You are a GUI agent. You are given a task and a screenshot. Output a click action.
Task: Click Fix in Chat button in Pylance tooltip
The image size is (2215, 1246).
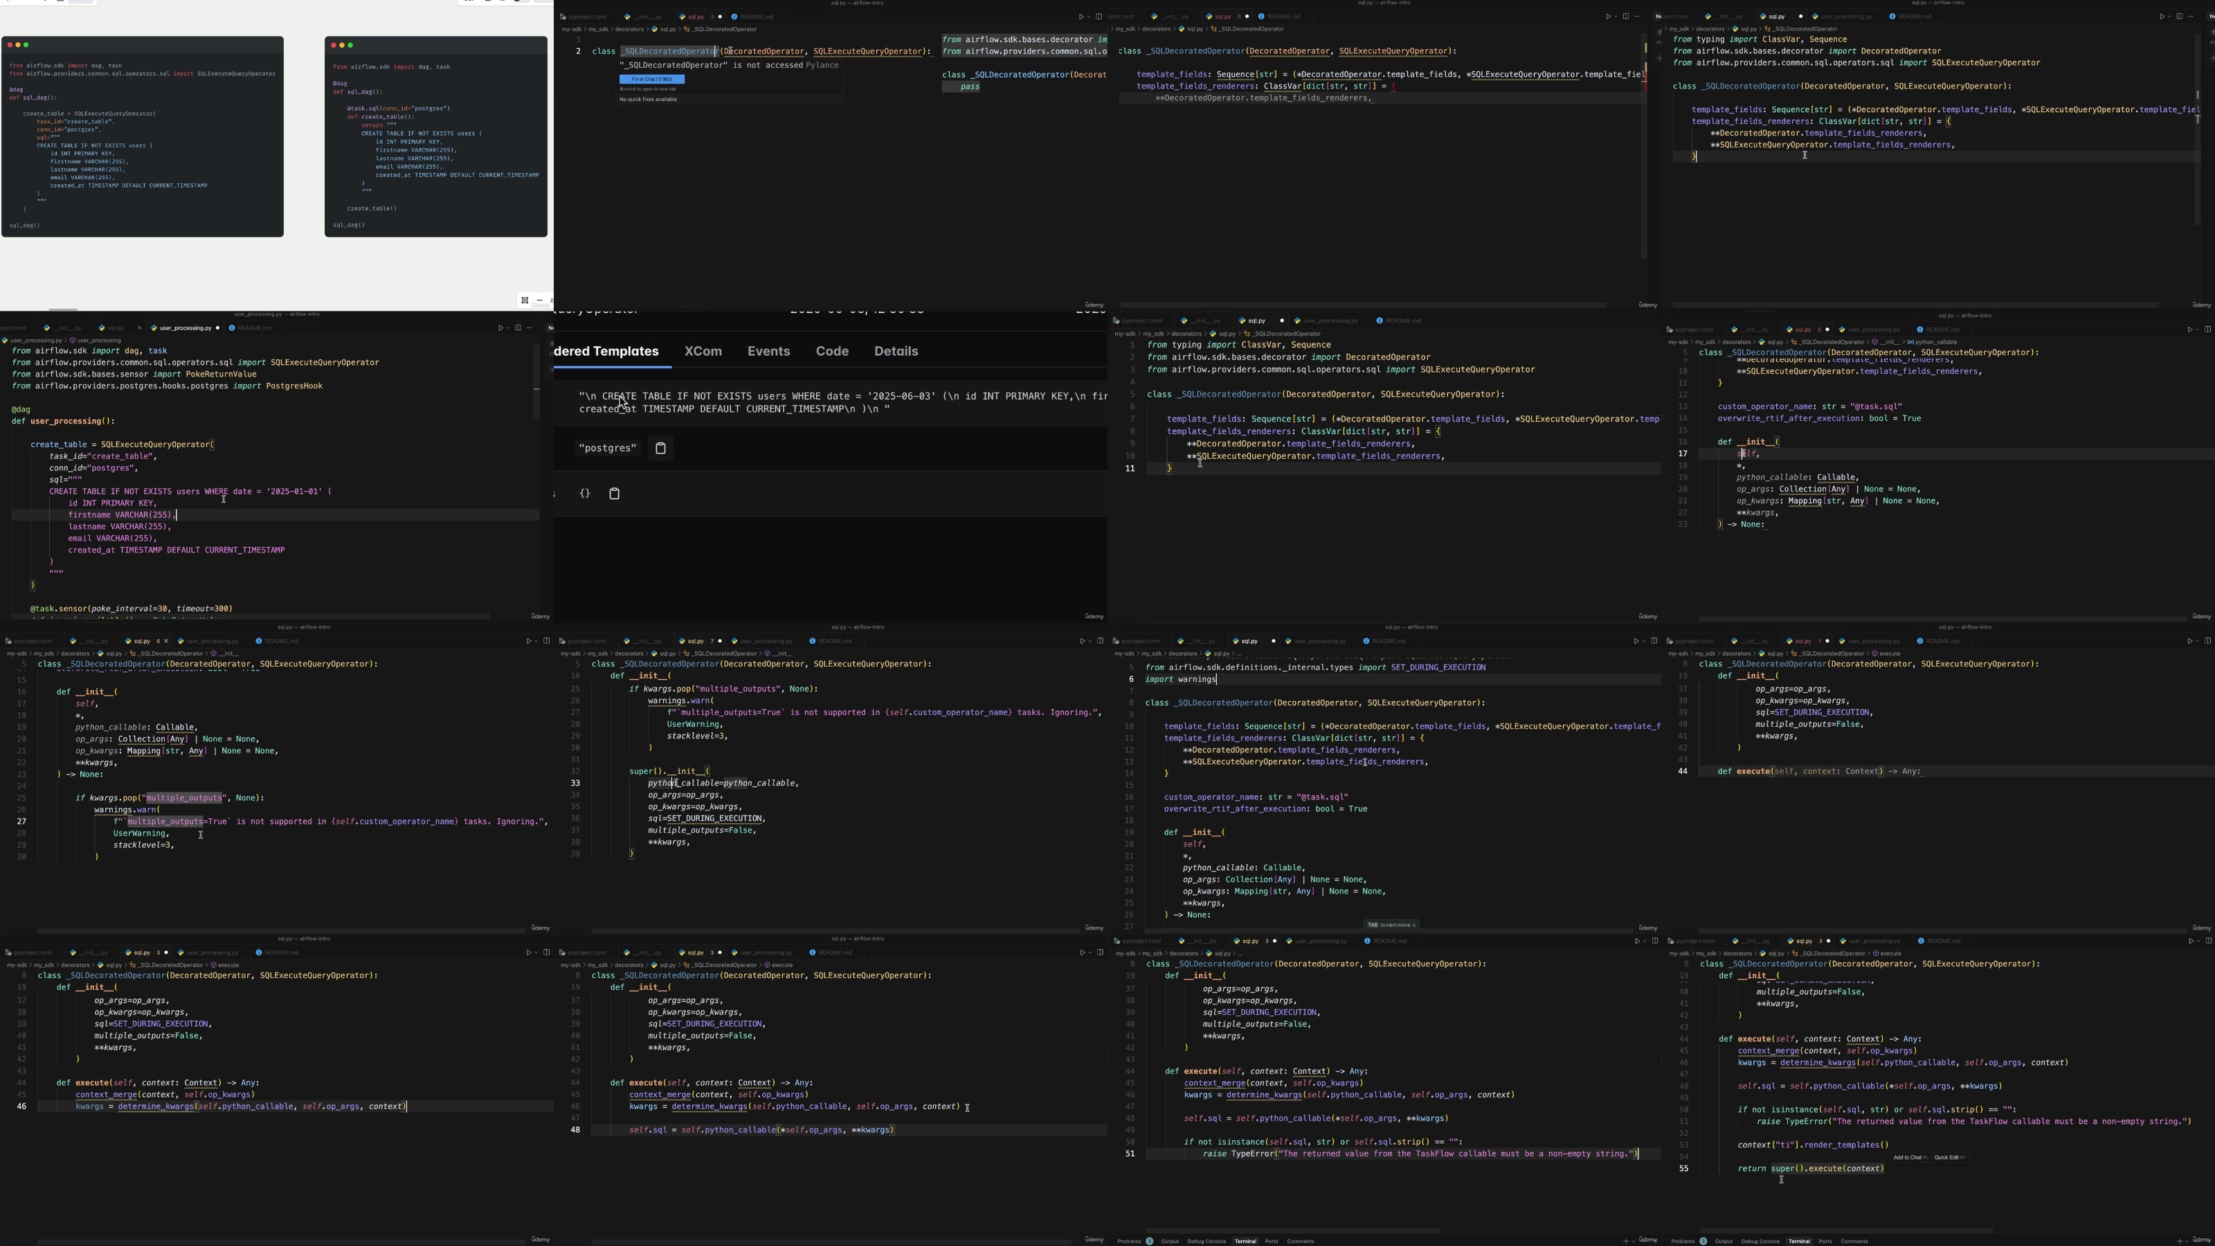coord(652,79)
